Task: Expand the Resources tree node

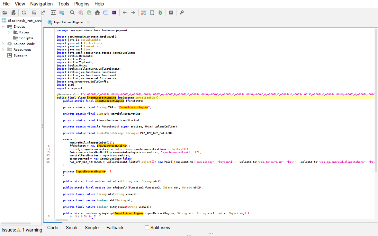Action: click(3, 49)
